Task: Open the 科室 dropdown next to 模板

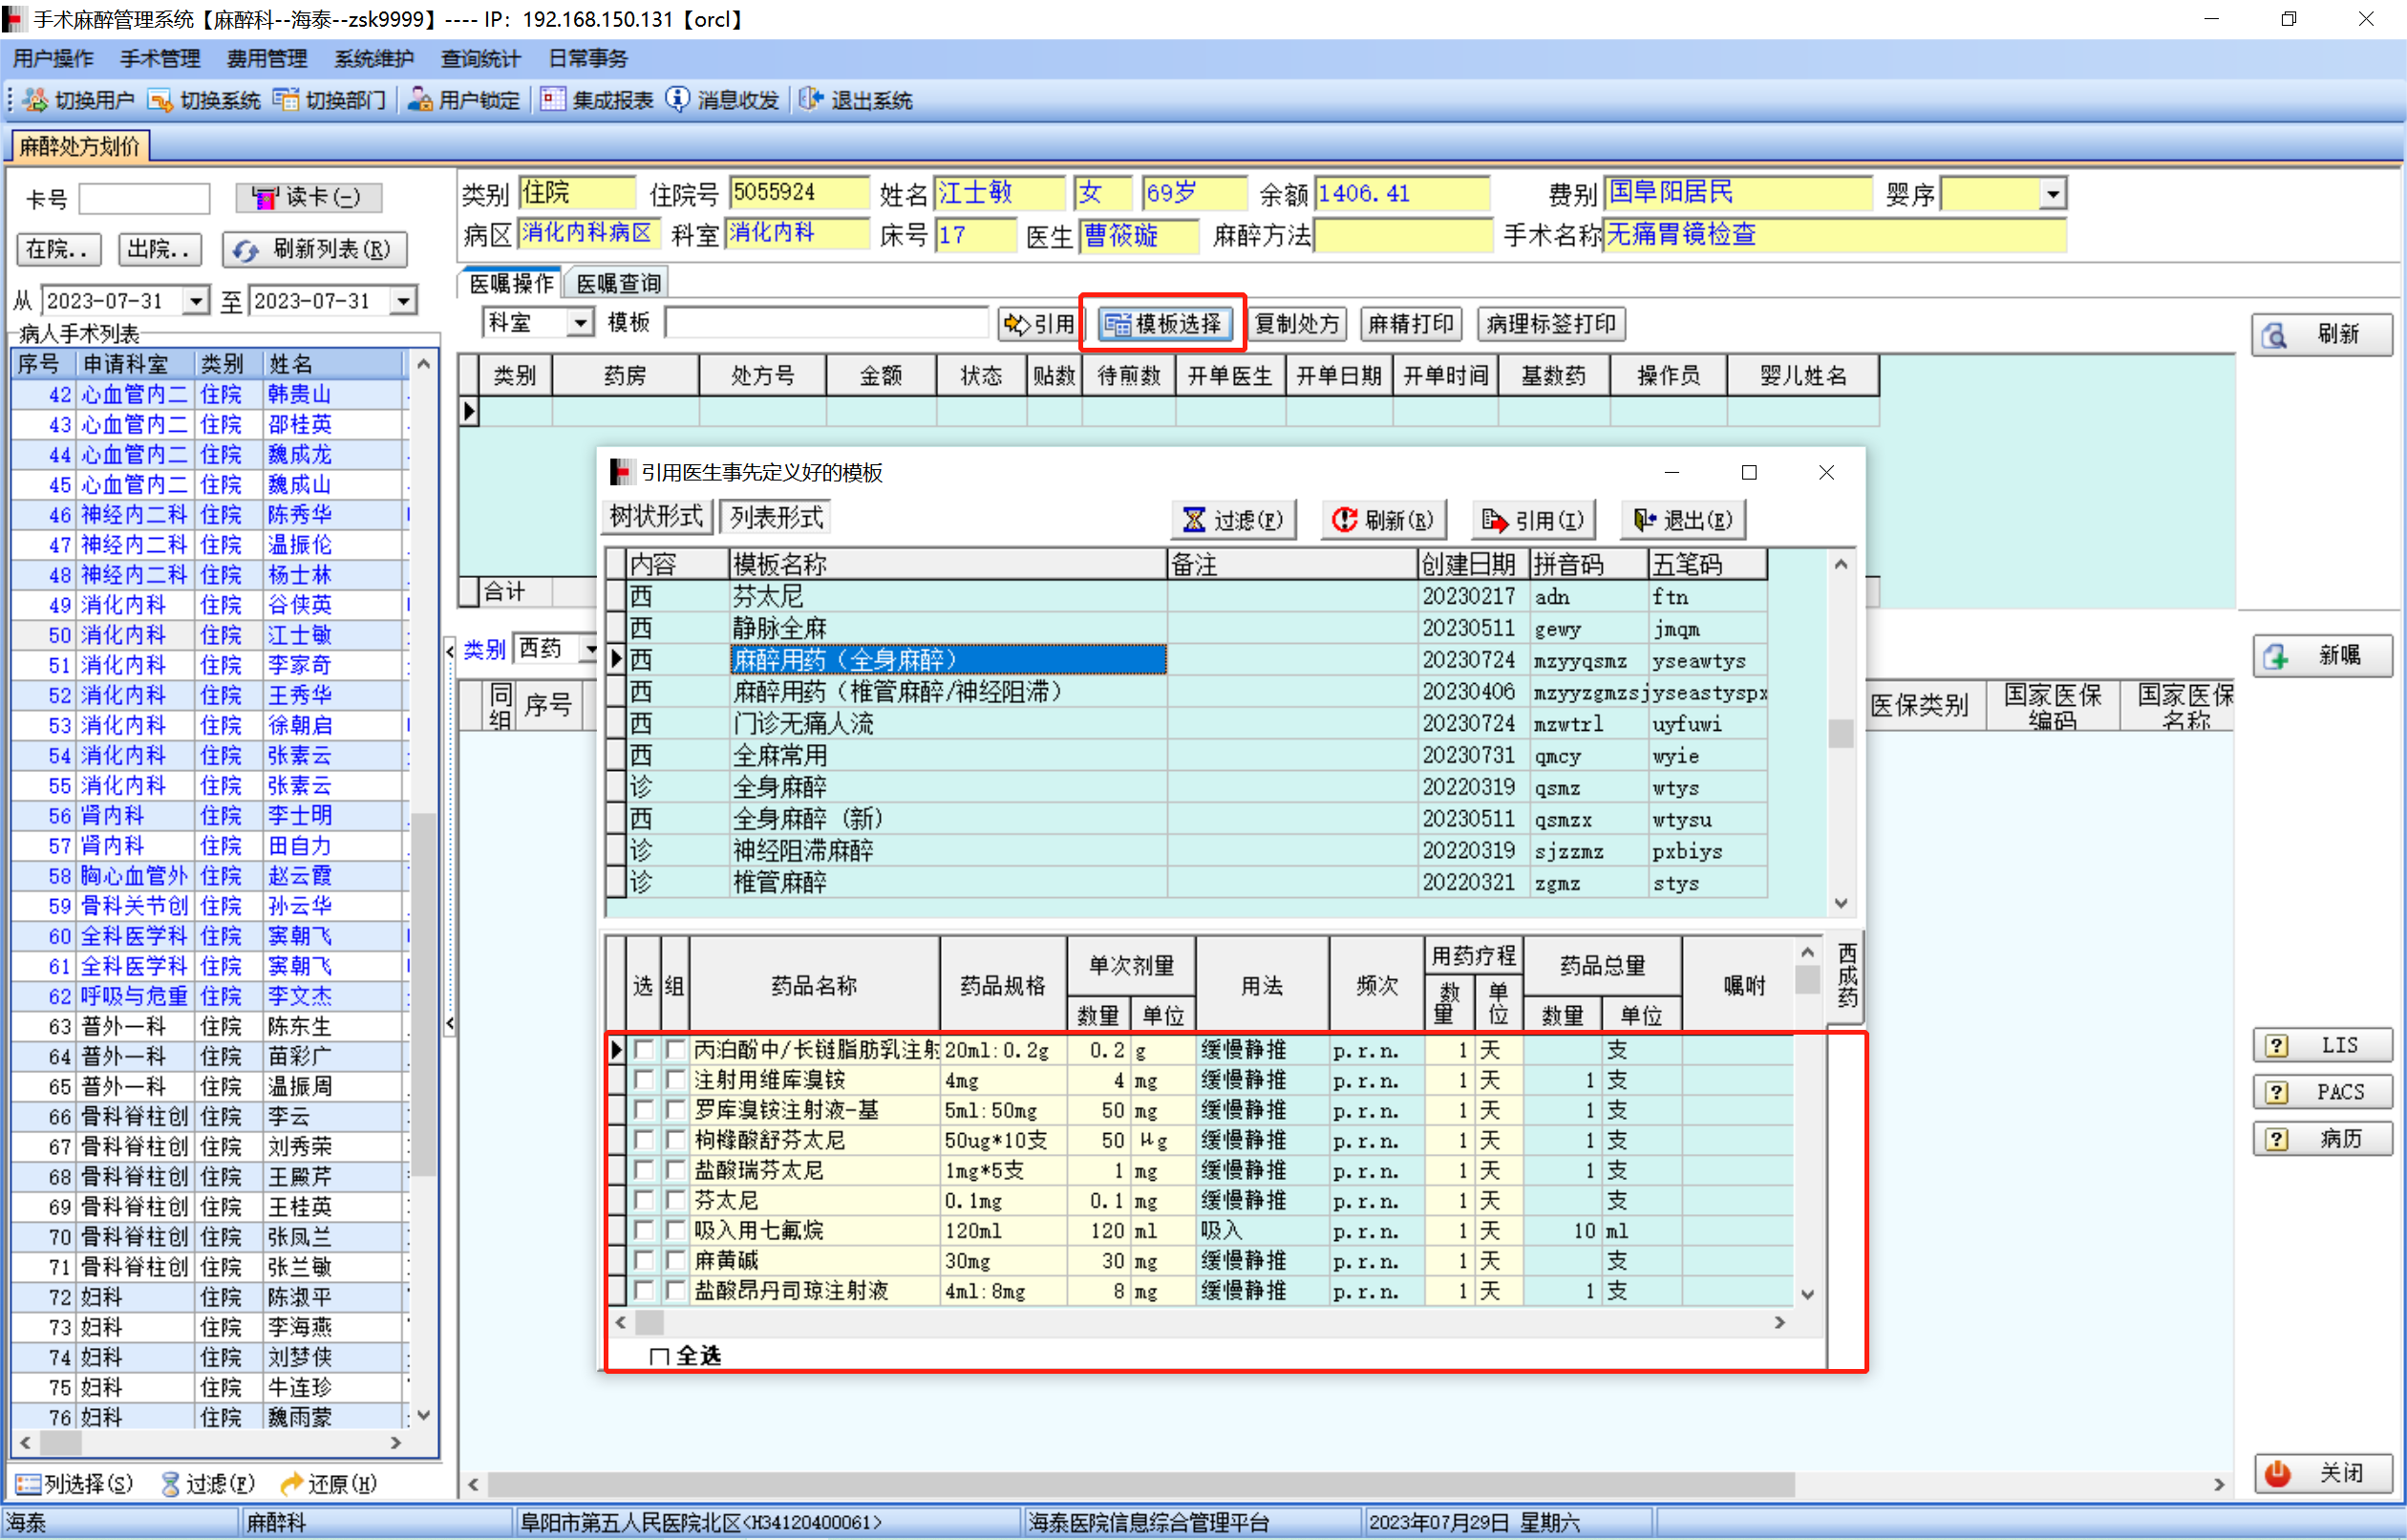Action: tap(580, 323)
